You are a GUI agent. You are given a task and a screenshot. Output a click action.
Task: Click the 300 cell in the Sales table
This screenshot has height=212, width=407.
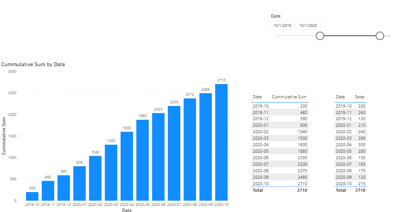click(362, 145)
